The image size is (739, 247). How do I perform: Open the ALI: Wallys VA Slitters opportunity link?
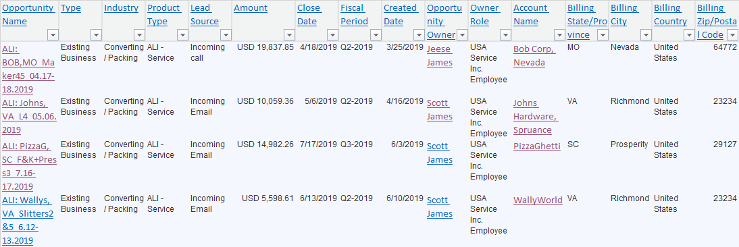[x=28, y=220]
